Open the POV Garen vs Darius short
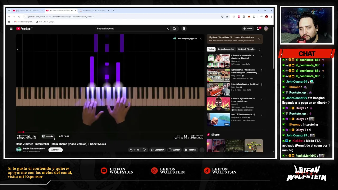The height and width of the screenshot is (190, 338). point(254,146)
